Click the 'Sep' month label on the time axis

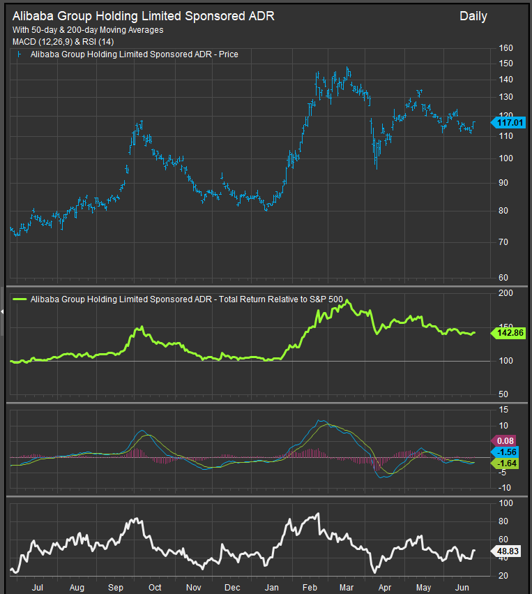point(116,588)
